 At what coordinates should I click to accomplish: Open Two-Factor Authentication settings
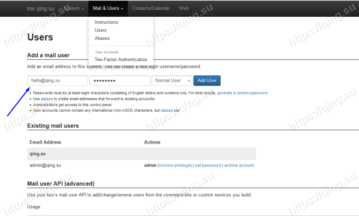121,59
